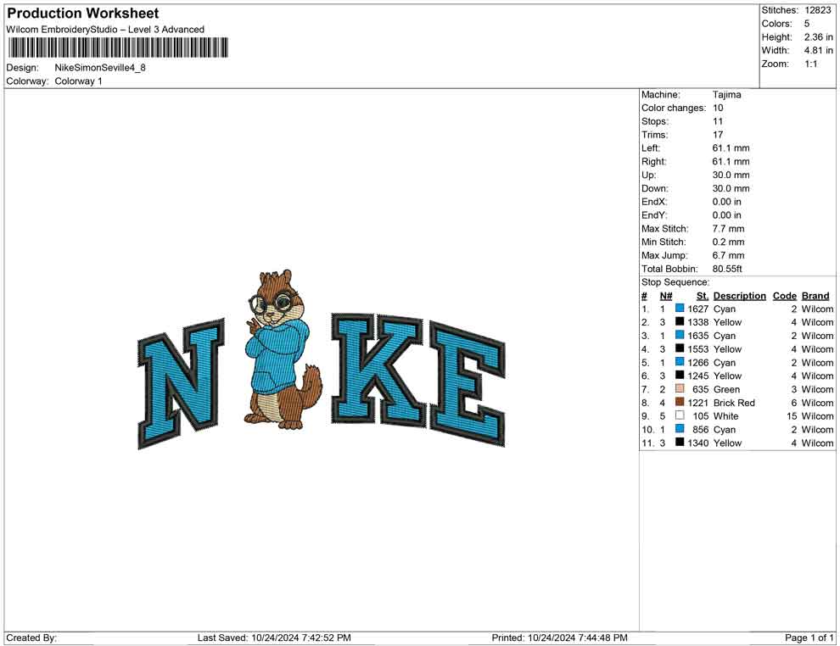
Task: Click the 'Color changes:' label
Action: tap(674, 109)
